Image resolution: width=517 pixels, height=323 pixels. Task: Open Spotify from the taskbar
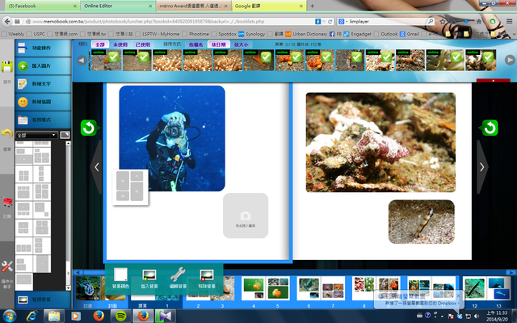121,316
